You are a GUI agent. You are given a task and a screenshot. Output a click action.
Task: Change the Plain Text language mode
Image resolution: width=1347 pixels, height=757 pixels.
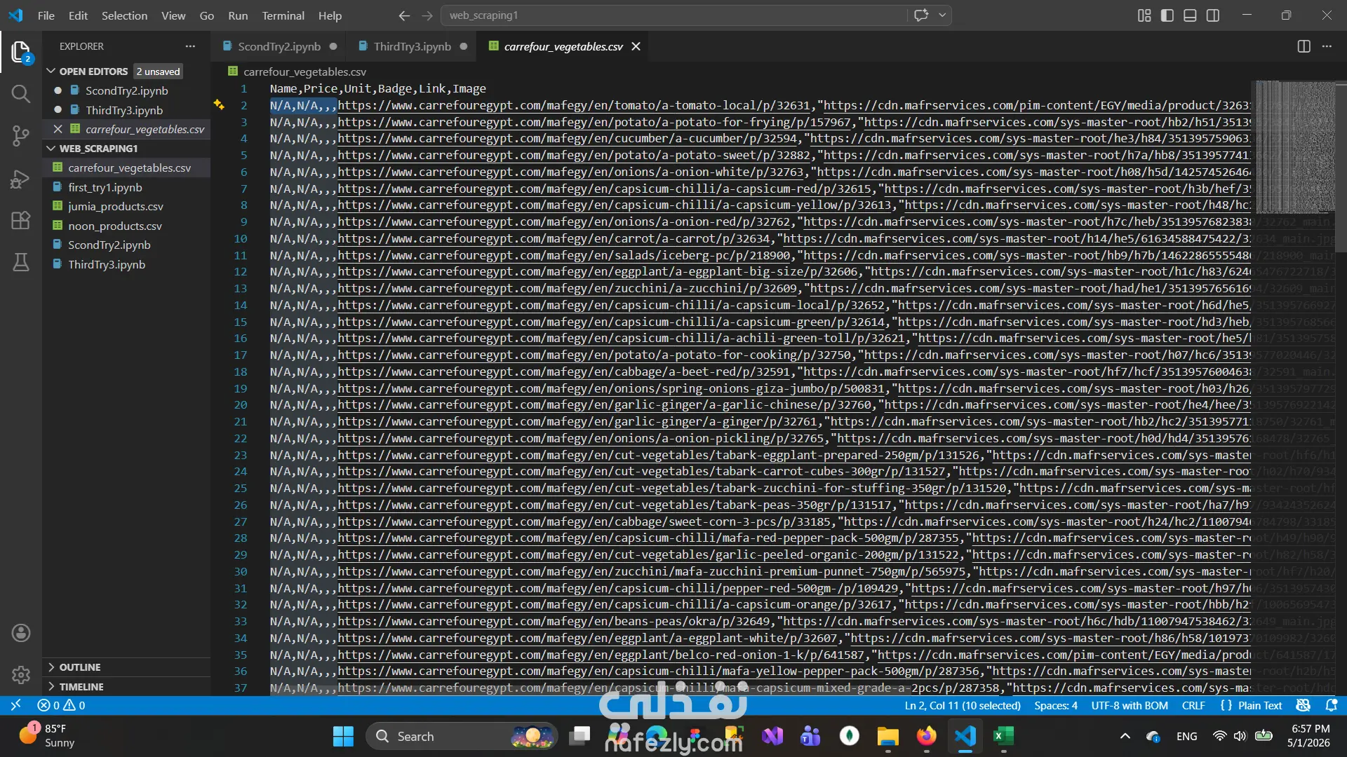tap(1259, 705)
